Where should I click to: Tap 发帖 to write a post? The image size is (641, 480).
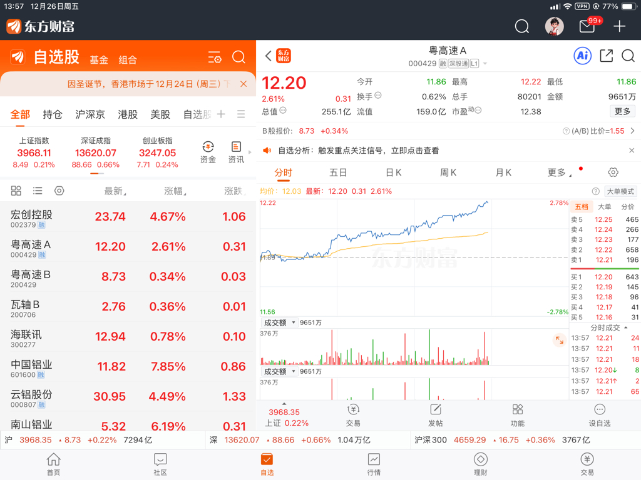pyautogui.click(x=436, y=416)
